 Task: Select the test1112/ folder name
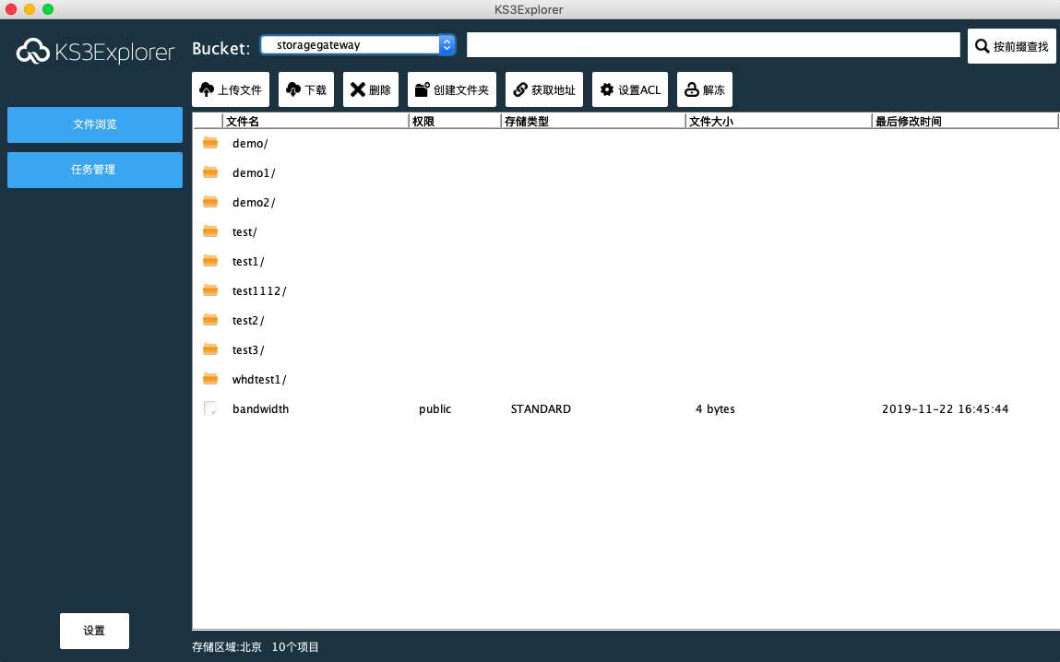pos(259,291)
